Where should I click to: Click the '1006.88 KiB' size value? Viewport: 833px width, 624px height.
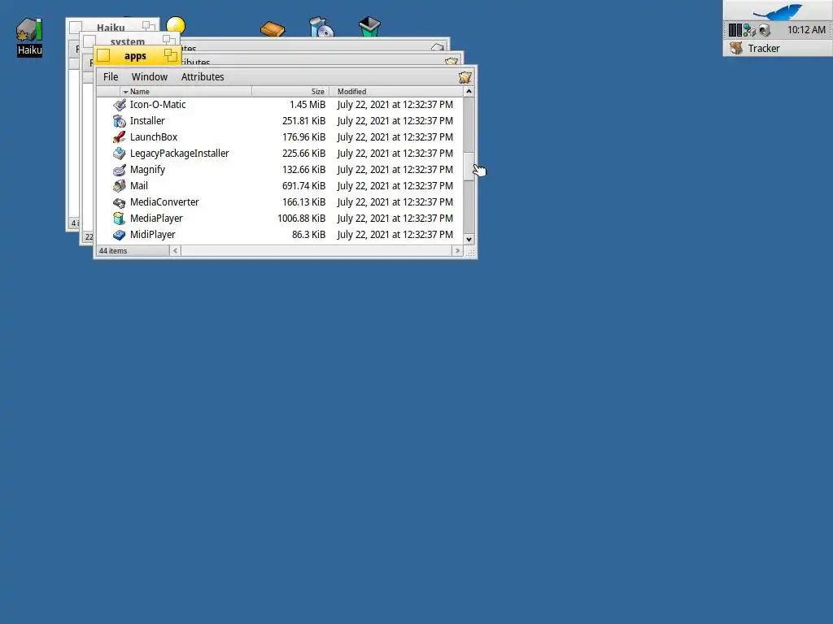point(301,219)
